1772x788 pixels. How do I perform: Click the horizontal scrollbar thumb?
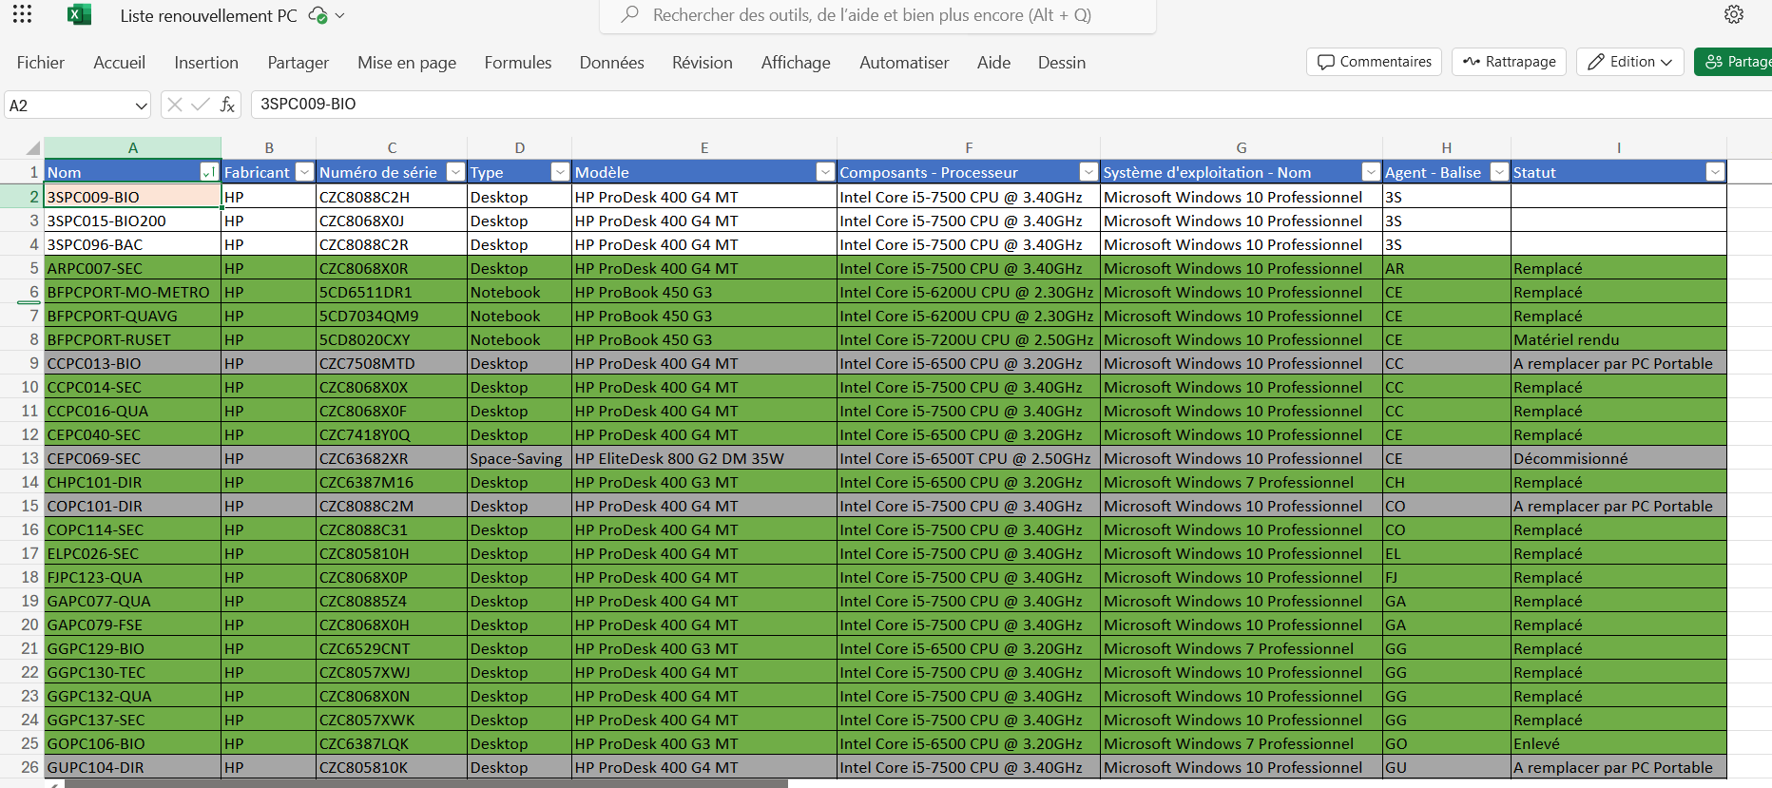426,784
